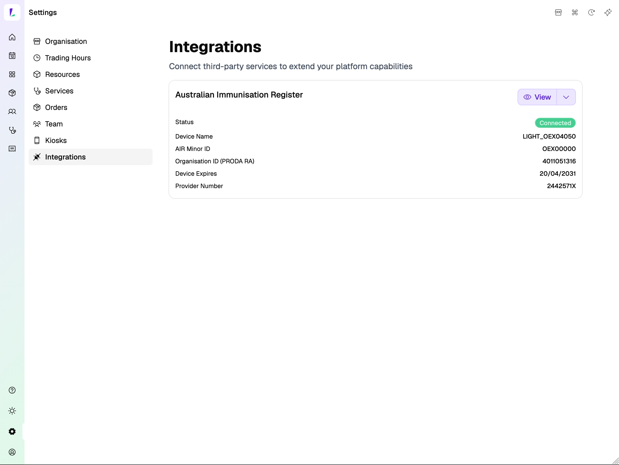This screenshot has width=619, height=465.
Task: Open the command palette icon in the top bar
Action: point(575,12)
